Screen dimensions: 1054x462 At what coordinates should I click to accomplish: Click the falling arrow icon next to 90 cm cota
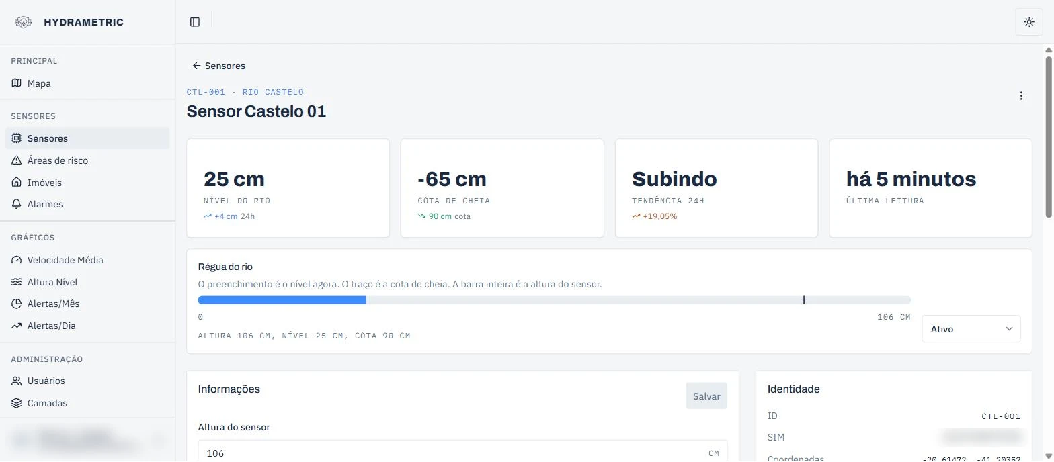[422, 216]
